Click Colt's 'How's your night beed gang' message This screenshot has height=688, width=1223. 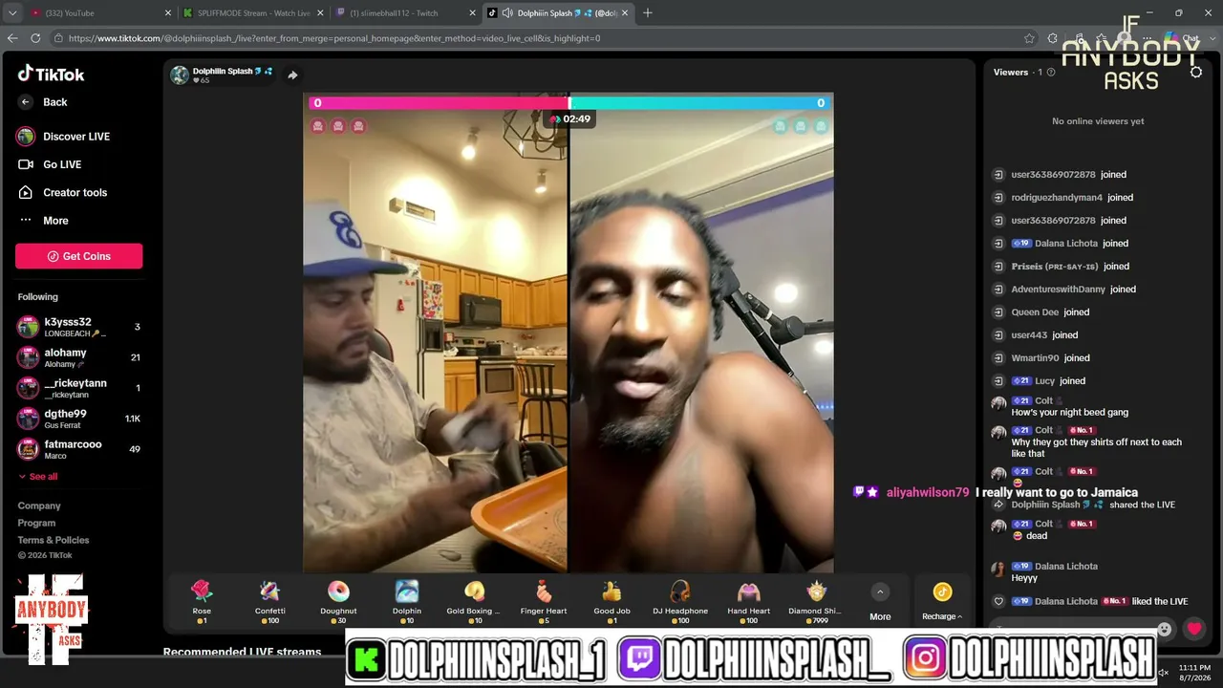coord(1070,412)
